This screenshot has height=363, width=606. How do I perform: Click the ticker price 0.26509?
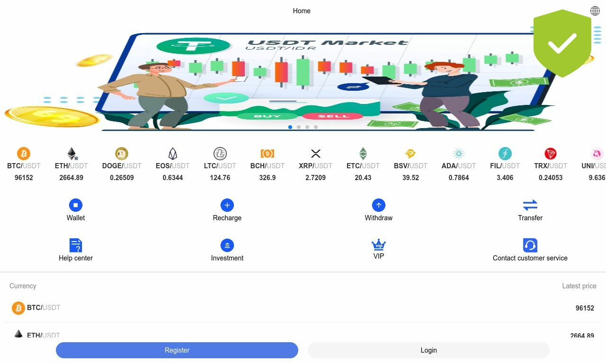(122, 178)
